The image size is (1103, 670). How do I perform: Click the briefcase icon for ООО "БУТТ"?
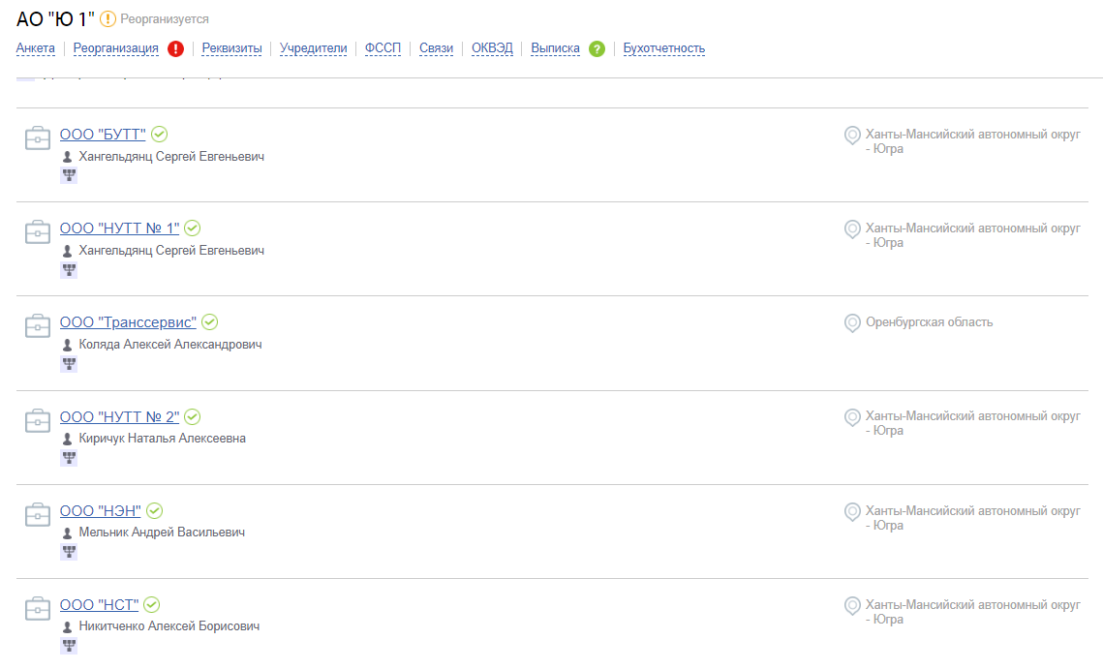(x=37, y=137)
